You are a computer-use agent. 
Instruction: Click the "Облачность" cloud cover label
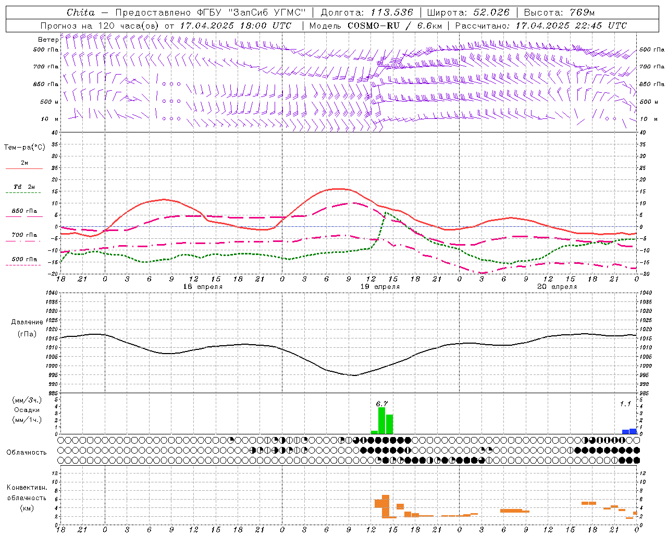click(27, 453)
